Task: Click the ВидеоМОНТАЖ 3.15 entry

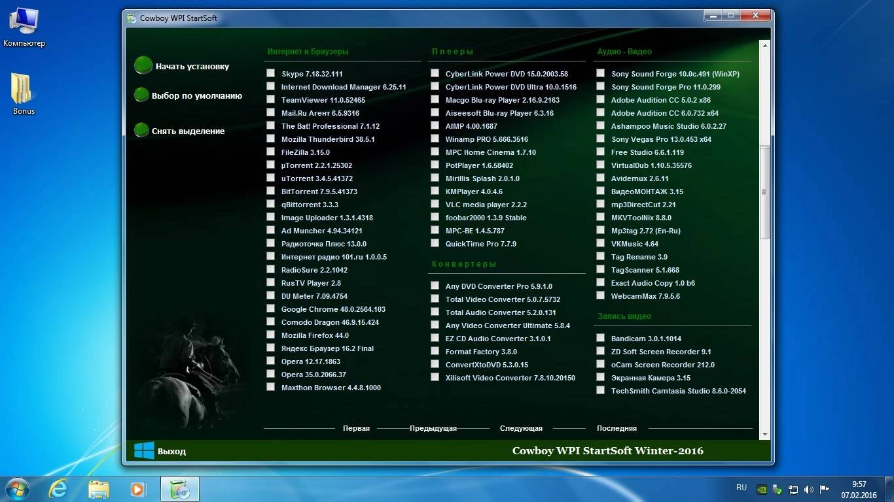Action: click(x=647, y=192)
